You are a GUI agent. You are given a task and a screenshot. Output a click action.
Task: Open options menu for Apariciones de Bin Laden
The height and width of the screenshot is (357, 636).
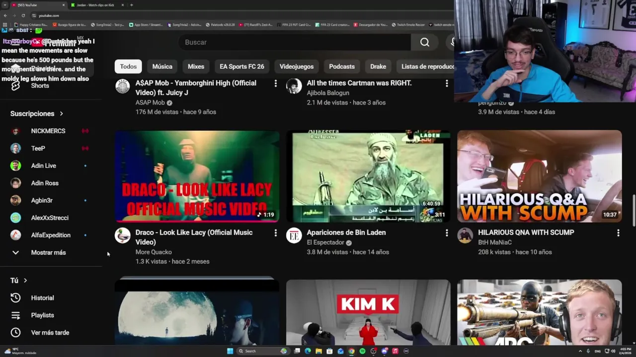[447, 233]
